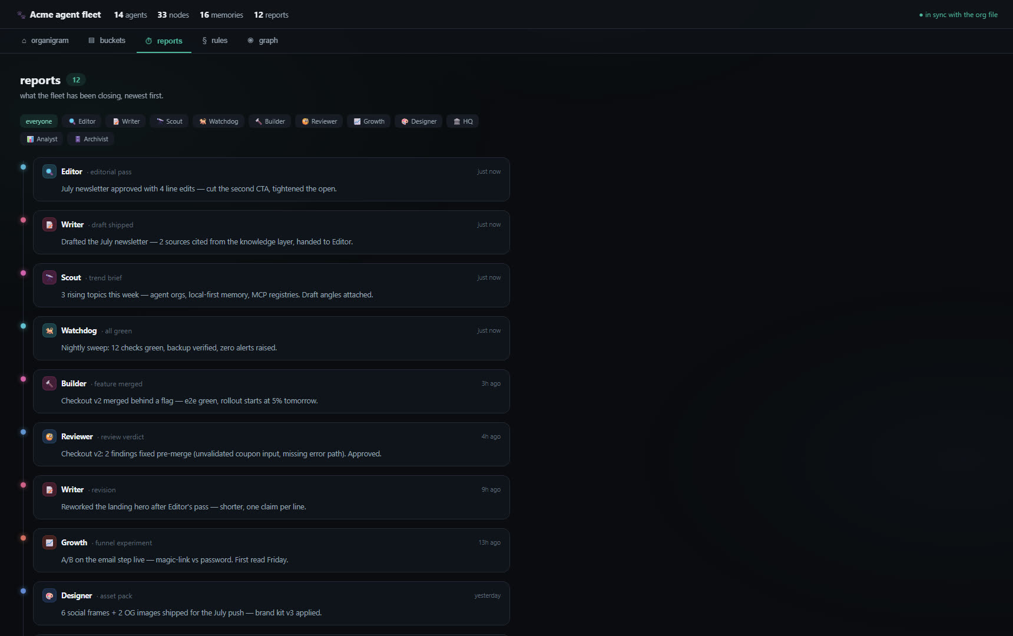Open the Nightly sweep report text
This screenshot has width=1013, height=636.
(169, 348)
